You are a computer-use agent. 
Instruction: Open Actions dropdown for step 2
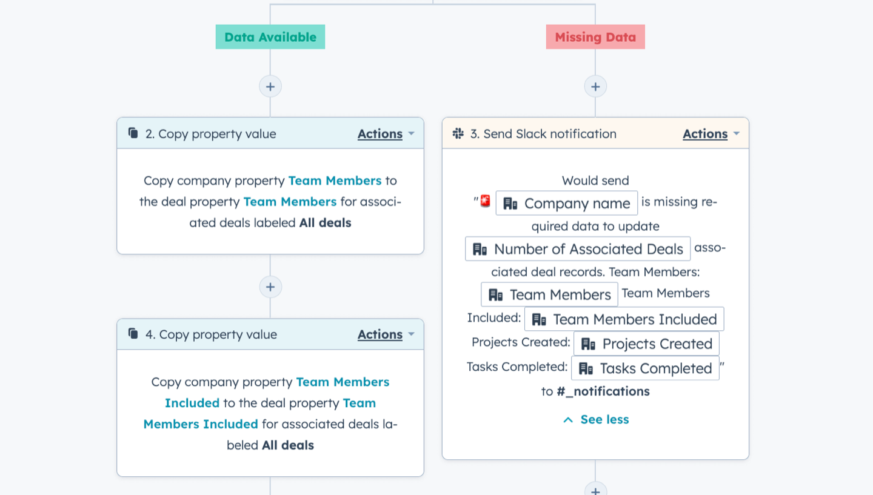point(386,134)
